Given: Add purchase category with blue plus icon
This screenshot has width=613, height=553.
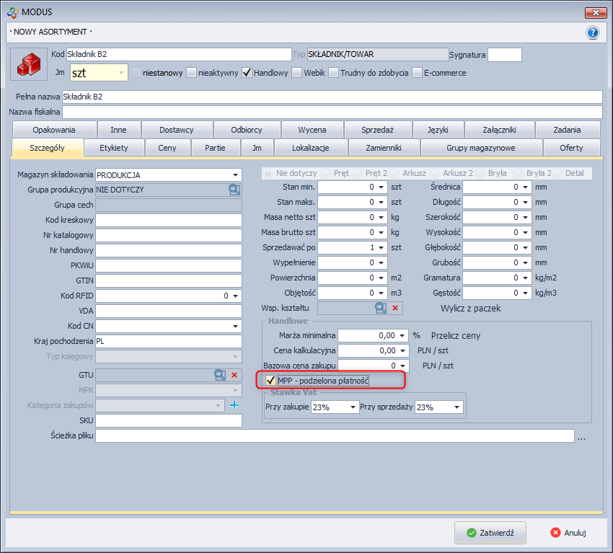Looking at the screenshot, I should pos(234,405).
